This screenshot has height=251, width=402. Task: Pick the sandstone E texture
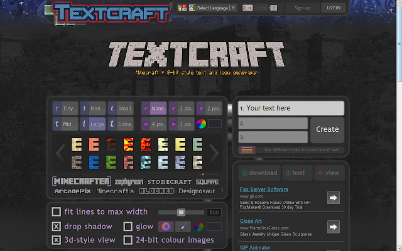tap(77, 145)
